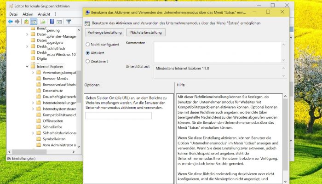Click the Schnellinfos folder icon
322x184 pixels.
[x=39, y=127]
